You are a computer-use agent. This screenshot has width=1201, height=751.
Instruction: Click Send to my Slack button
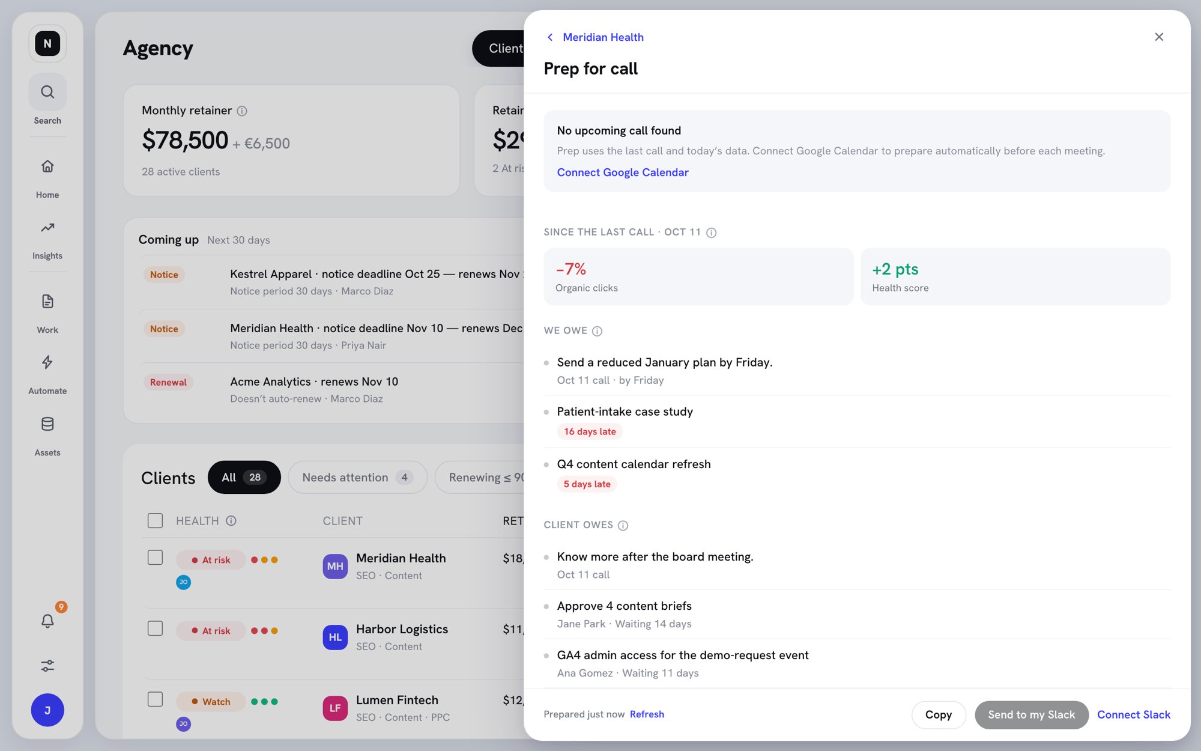click(1031, 715)
